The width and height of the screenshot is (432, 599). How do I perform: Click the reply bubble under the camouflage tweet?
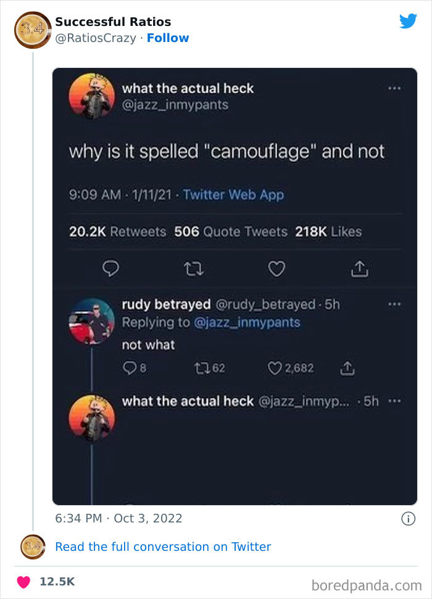coord(110,269)
